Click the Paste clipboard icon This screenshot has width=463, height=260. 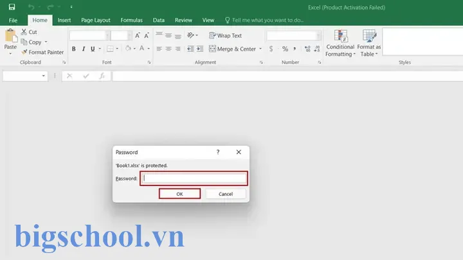click(10, 36)
